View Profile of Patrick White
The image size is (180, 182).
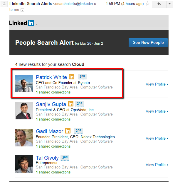(x=157, y=84)
